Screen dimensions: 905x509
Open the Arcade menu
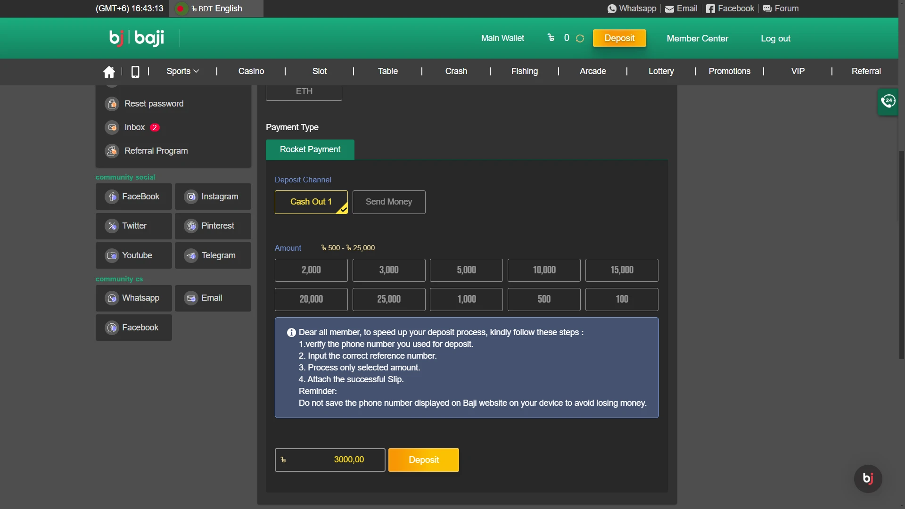[593, 71]
